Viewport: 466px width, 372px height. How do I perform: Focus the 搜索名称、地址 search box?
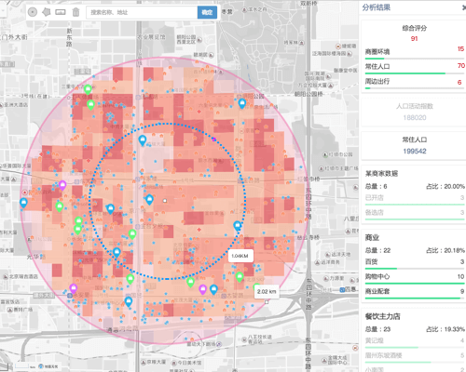click(x=142, y=12)
